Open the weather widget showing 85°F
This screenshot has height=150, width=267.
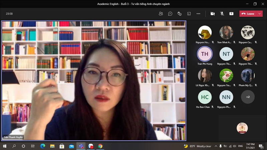(x=198, y=146)
